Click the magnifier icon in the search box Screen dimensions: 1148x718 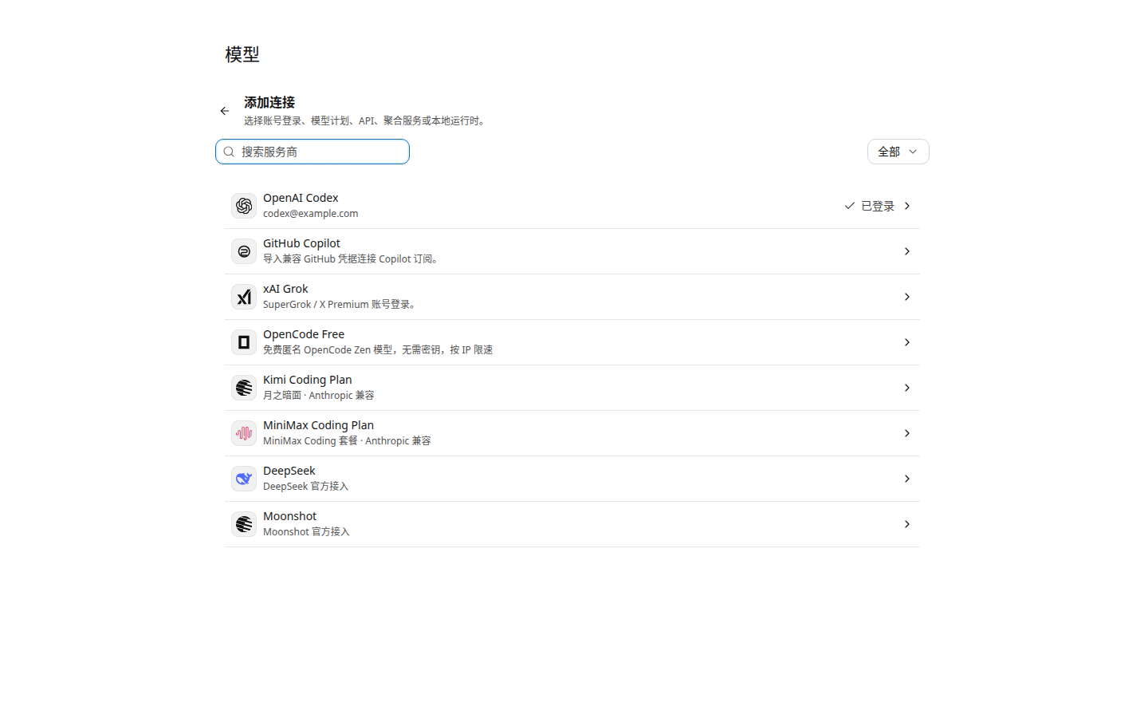(x=229, y=152)
